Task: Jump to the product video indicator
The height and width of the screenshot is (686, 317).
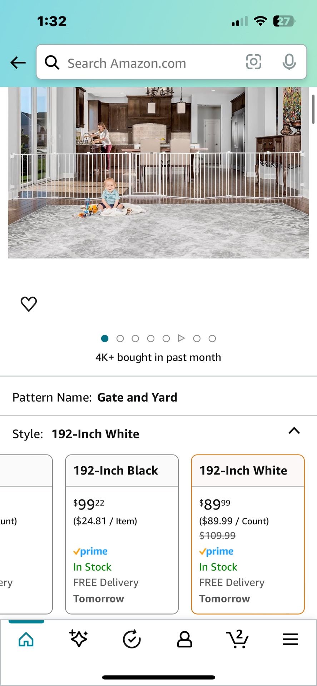Action: click(182, 338)
